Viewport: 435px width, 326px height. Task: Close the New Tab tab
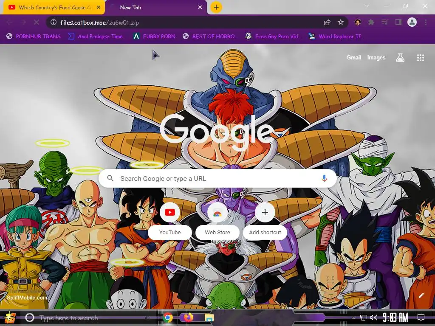pos(200,8)
